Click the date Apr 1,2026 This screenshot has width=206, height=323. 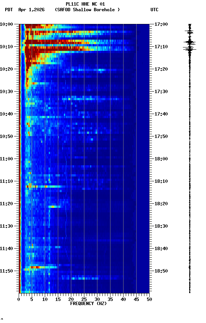(x=31, y=10)
